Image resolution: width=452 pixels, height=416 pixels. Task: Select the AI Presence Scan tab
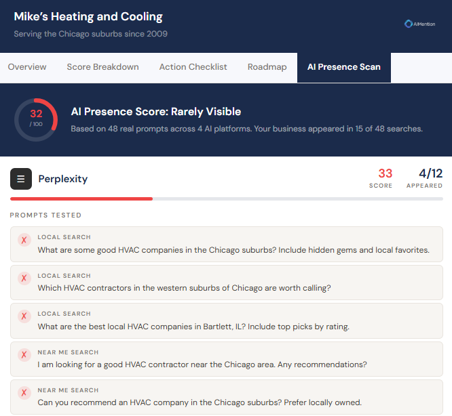[x=344, y=67]
